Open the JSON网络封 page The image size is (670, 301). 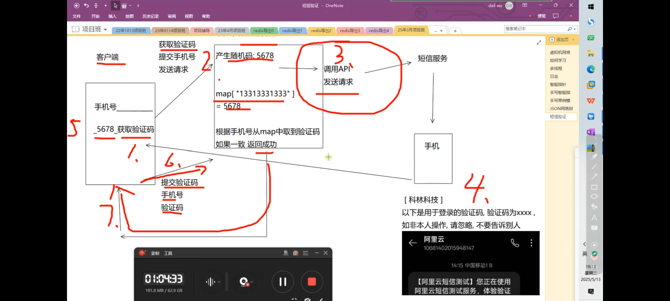coord(561,108)
